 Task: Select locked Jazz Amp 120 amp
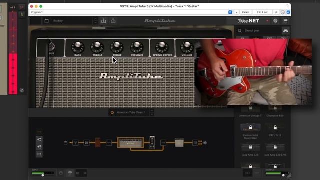tap(250, 149)
